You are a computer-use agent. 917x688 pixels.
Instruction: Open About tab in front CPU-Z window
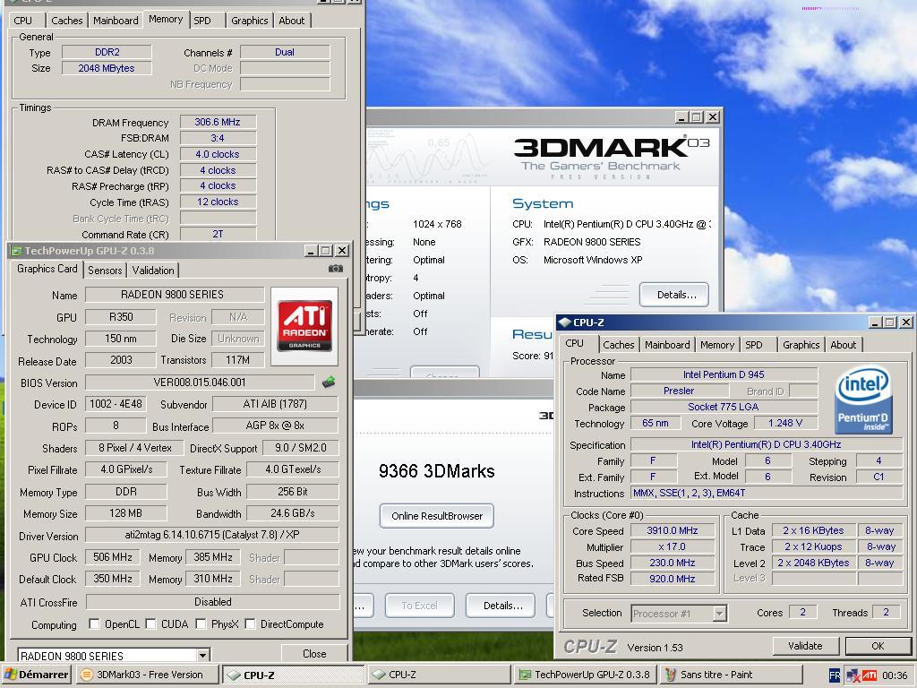coord(844,345)
